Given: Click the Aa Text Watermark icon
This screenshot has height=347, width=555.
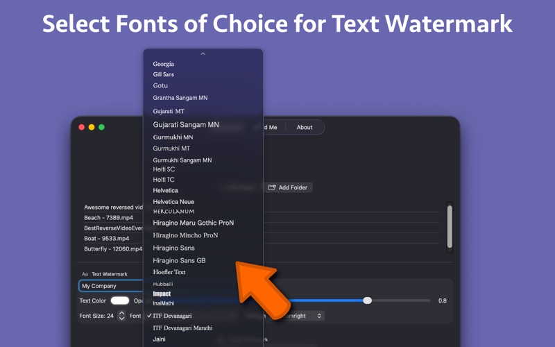Looking at the screenshot, I should (x=85, y=274).
